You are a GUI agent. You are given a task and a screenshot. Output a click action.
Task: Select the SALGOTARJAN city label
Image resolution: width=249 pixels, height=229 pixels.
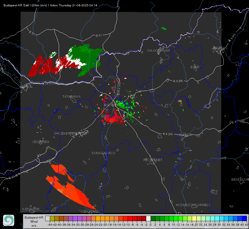click(x=158, y=51)
